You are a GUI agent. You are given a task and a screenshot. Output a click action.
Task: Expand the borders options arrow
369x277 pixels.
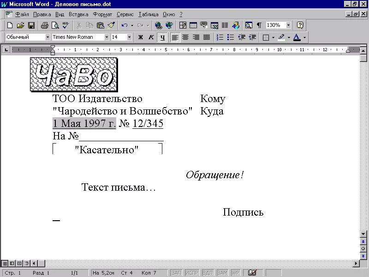(273, 37)
